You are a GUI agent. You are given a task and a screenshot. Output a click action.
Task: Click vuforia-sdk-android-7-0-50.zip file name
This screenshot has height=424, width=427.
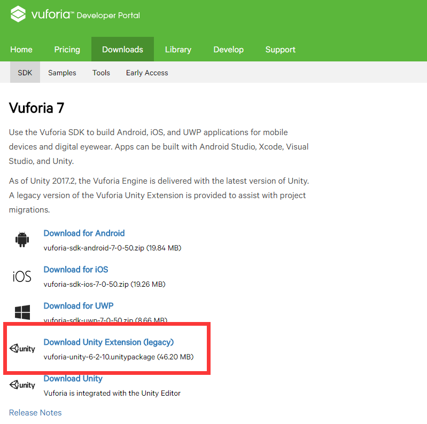pyautogui.click(x=94, y=248)
